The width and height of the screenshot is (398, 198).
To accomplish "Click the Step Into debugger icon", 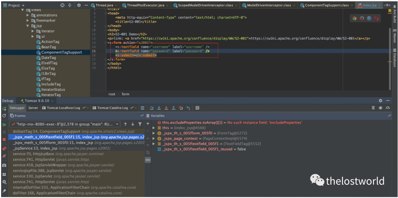I will (159, 108).
